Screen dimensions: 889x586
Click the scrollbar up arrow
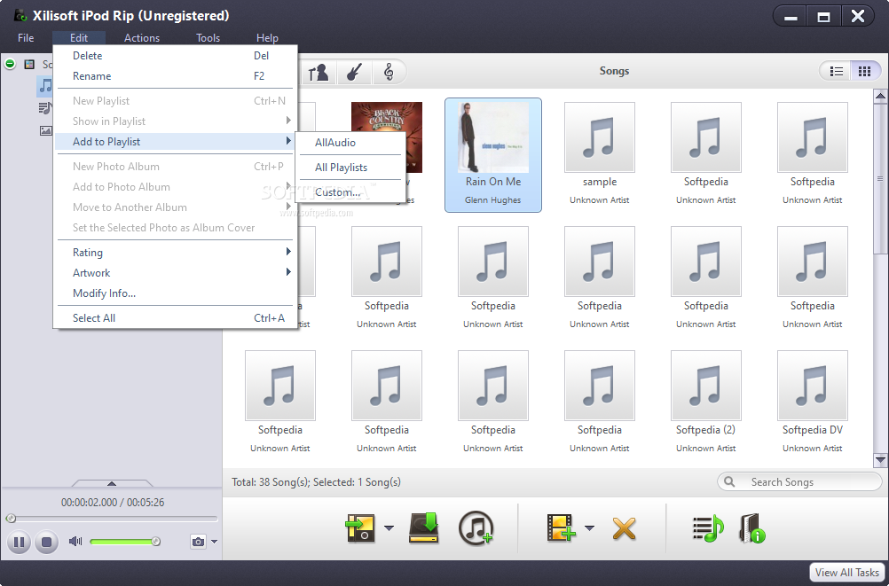(880, 97)
